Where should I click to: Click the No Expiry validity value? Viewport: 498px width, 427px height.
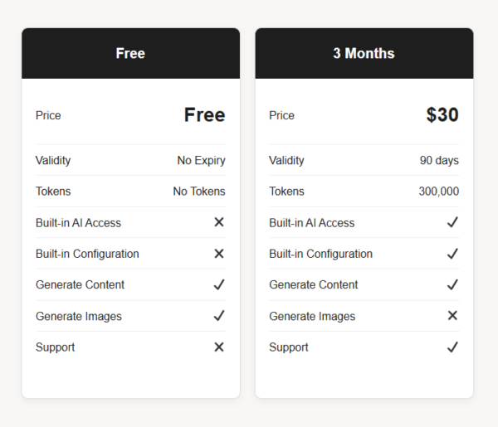[x=202, y=161]
